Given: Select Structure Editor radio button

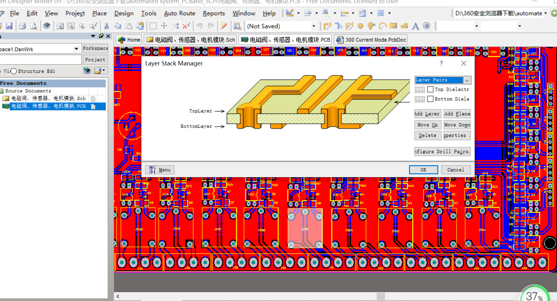Looking at the screenshot, I should pos(14,71).
